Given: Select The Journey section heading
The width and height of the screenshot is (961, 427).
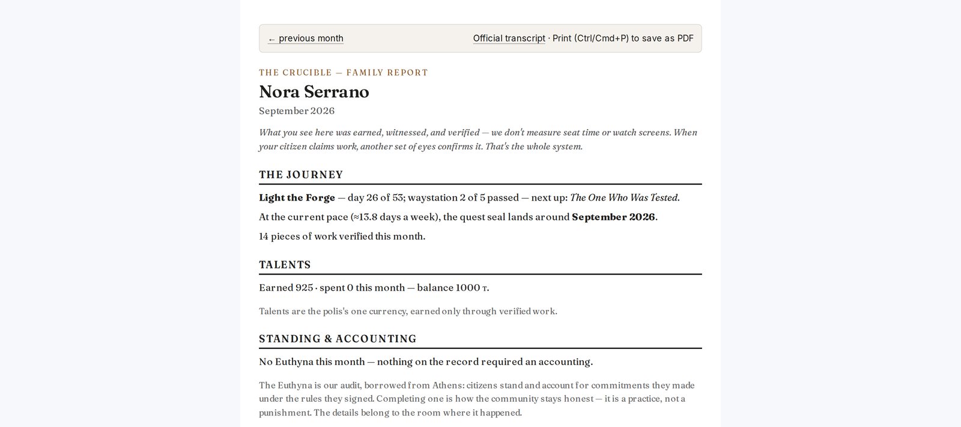Looking at the screenshot, I should (301, 175).
